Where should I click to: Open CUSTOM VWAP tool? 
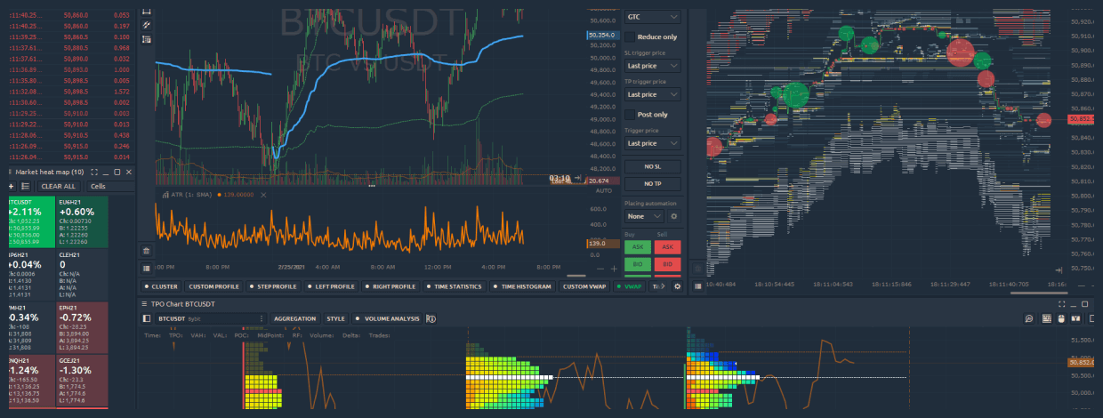click(x=585, y=286)
